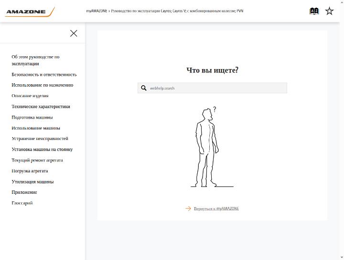Open Безопасность и ответственность section
The height and width of the screenshot is (260, 344).
coord(44,75)
